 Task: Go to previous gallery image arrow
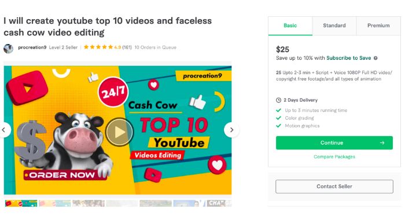4,130
